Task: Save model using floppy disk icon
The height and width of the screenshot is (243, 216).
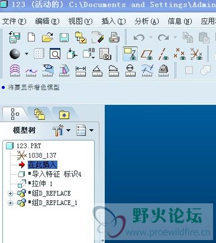Action: [64, 37]
